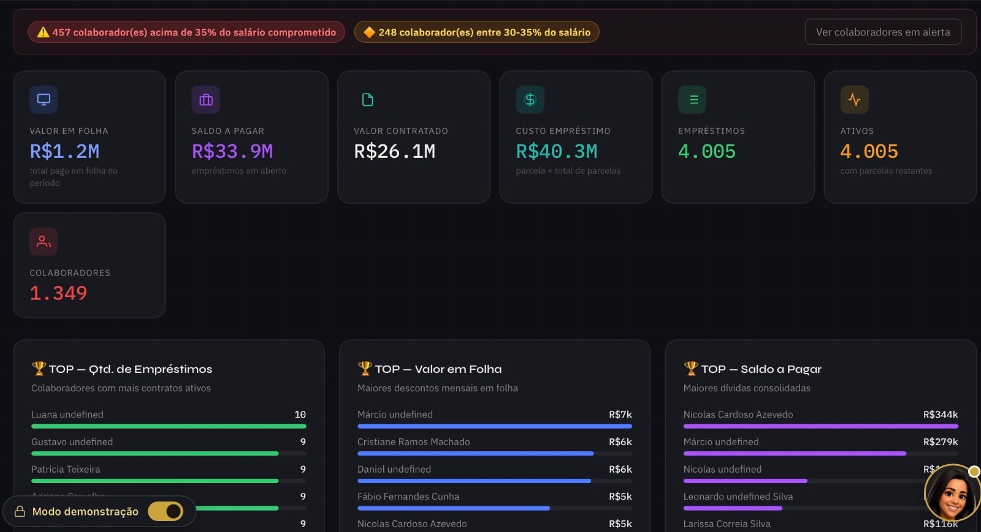
Task: Turn off the Modo demonstração switch
Action: [166, 511]
